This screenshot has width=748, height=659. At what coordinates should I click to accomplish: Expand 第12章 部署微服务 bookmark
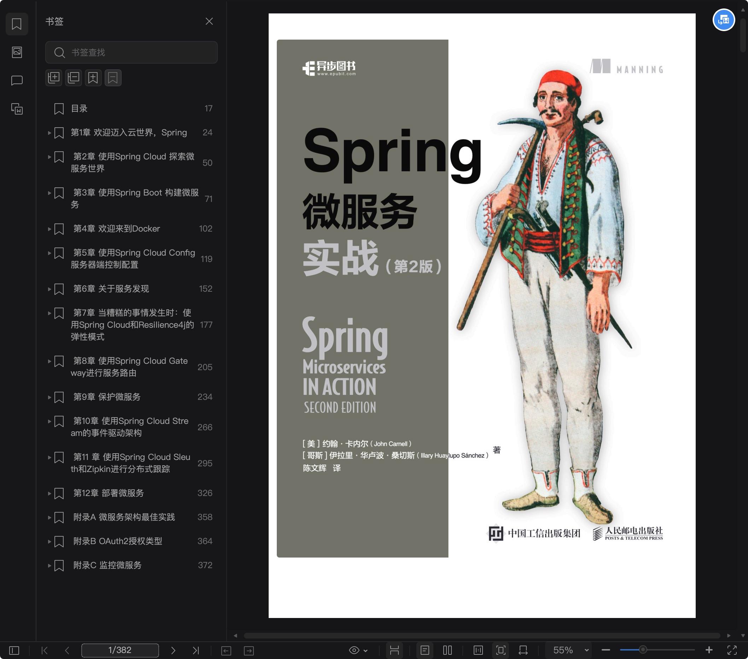[x=49, y=494]
